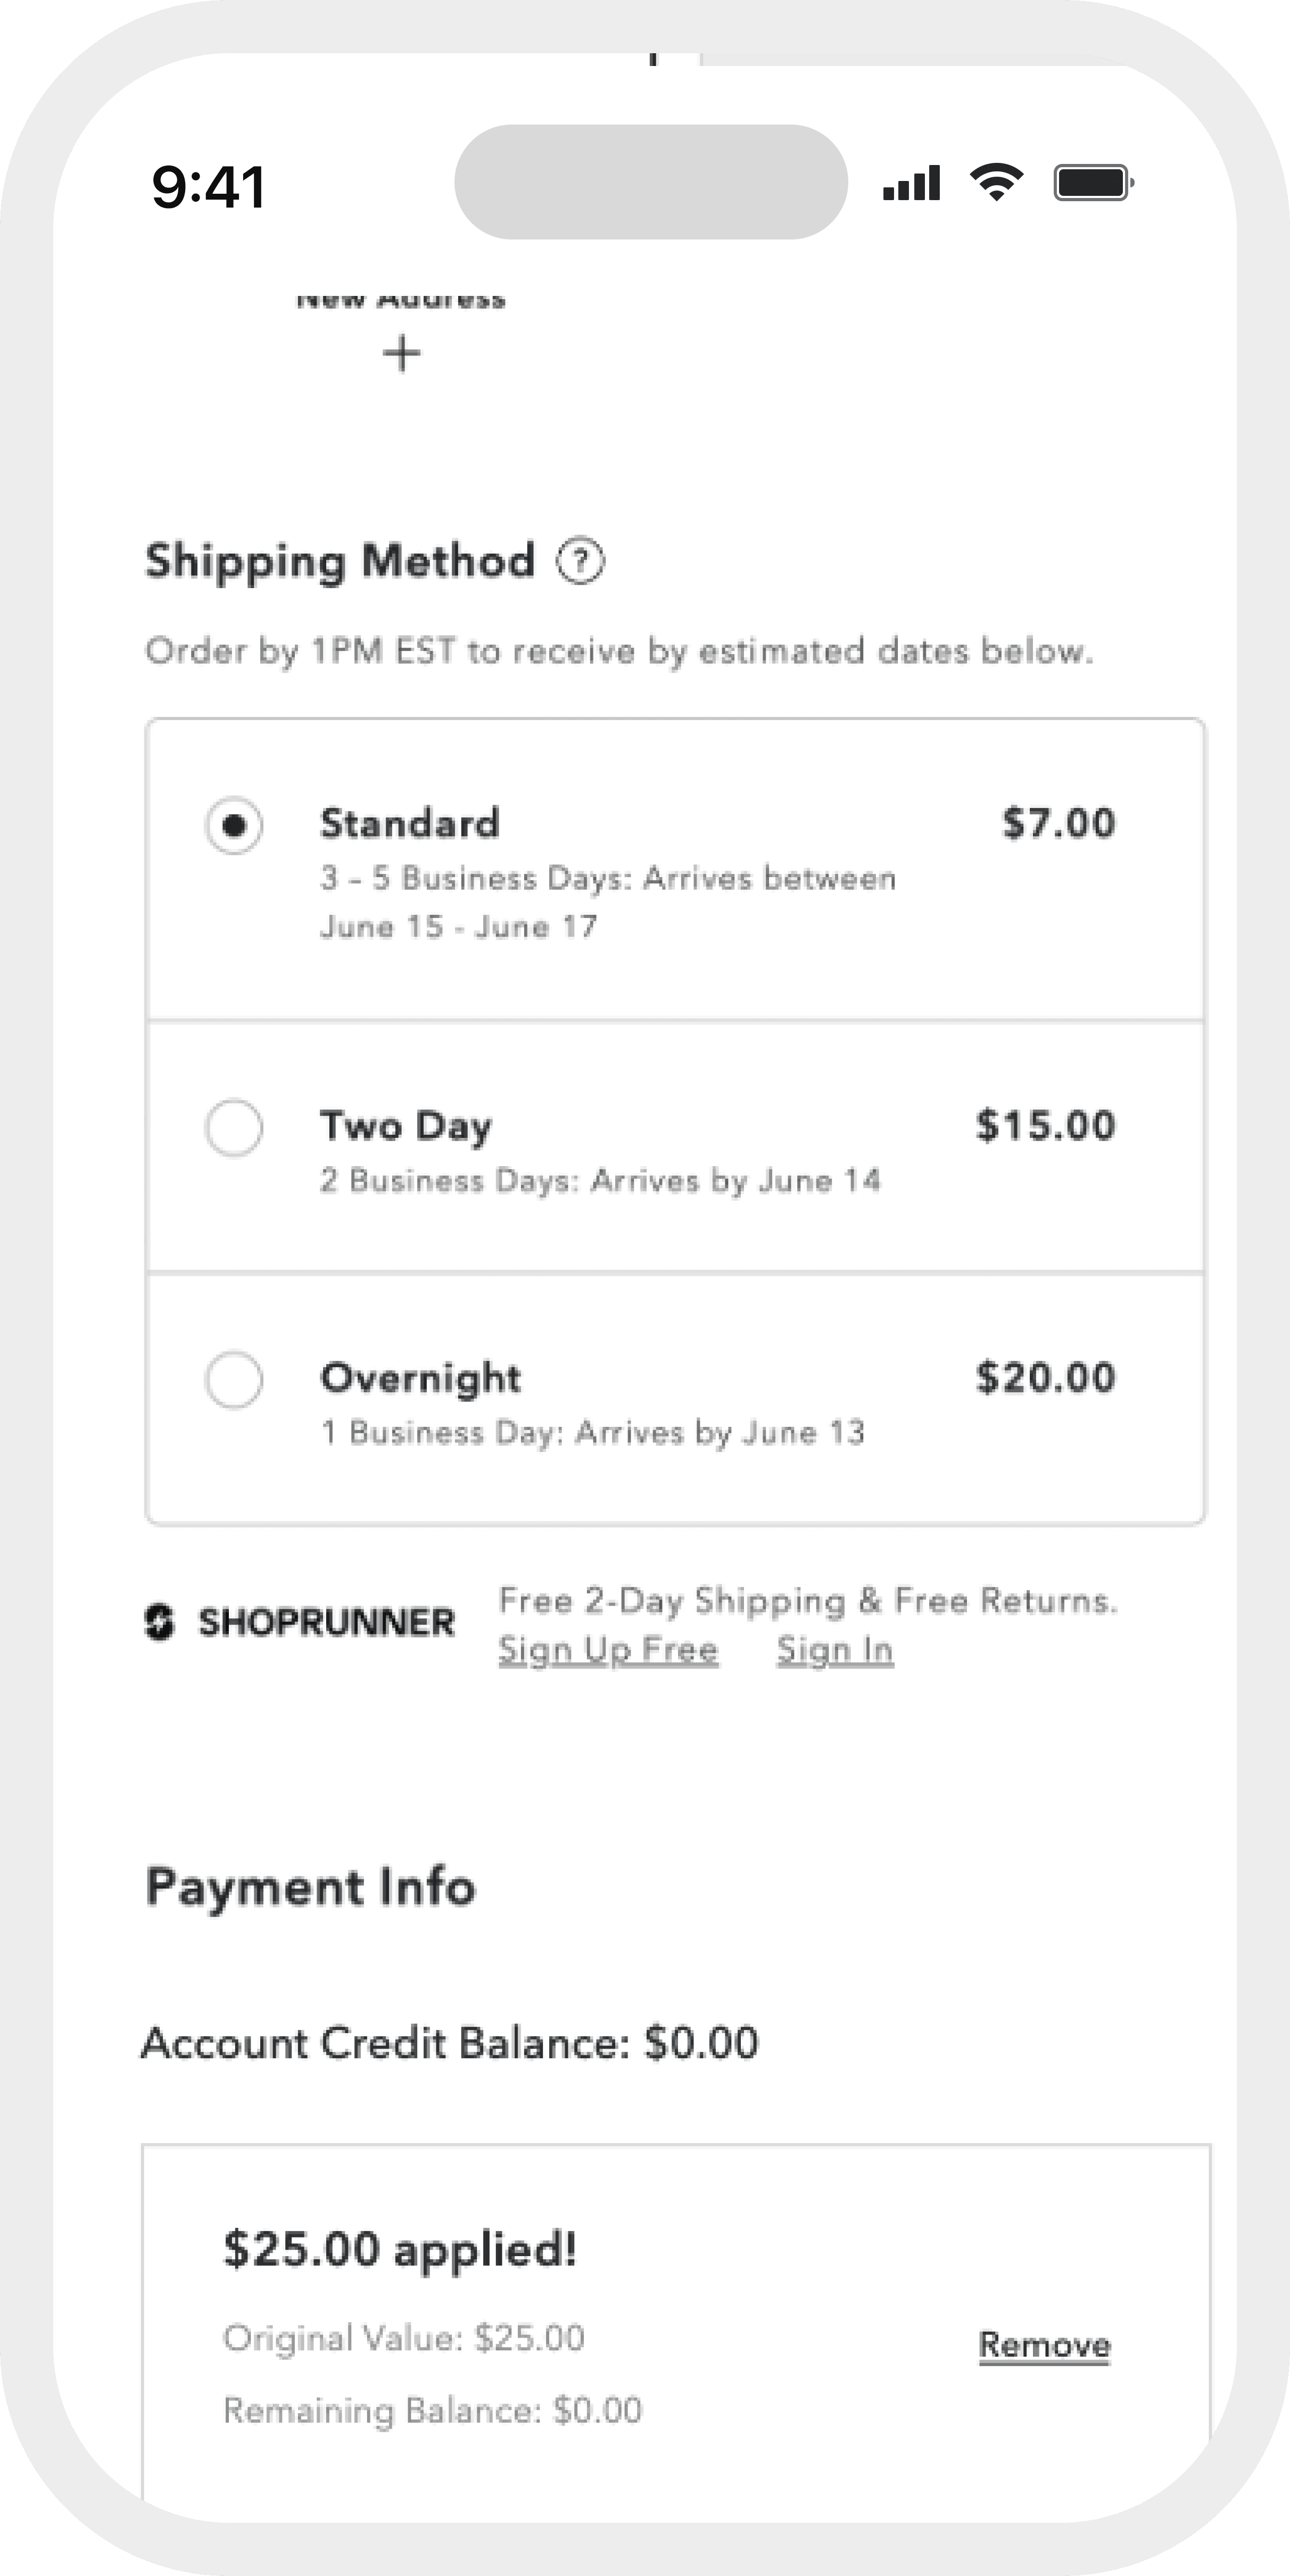This screenshot has width=1290, height=2576.
Task: Select the Overnight shipping radio button
Action: pos(234,1380)
